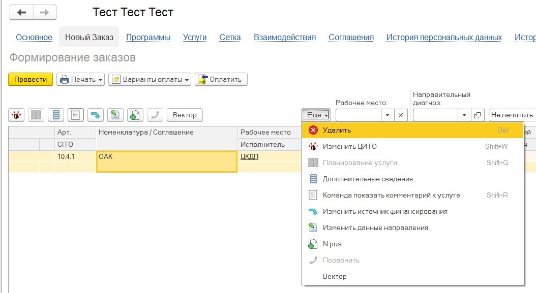Select Дополнительные сведения menu entry
Image resolution: width=536 pixels, height=293 pixels.
point(367,179)
